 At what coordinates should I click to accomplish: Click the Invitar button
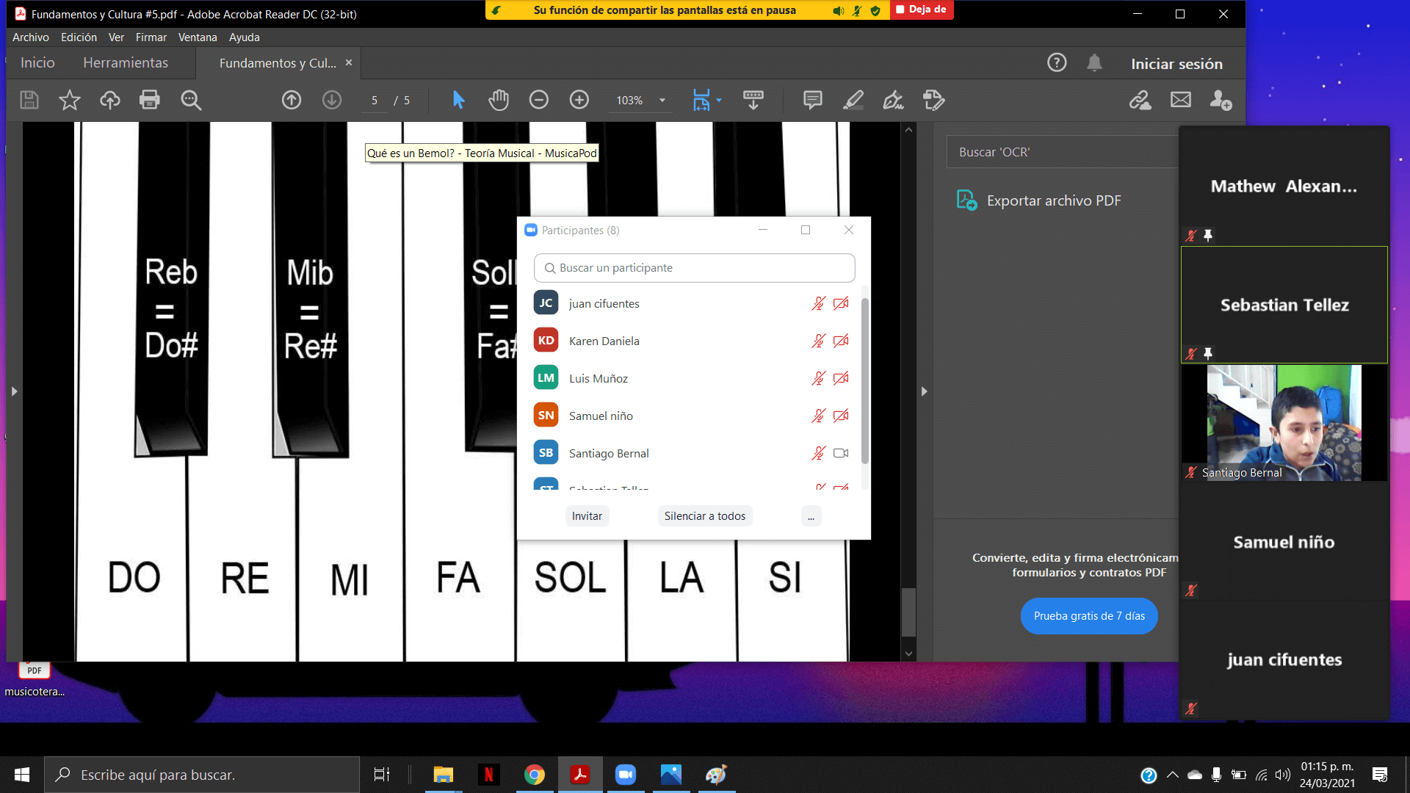(587, 516)
